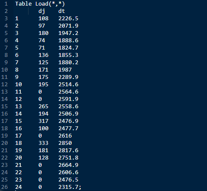The width and height of the screenshot is (207, 191).
Task: Click the dt value 1987
Action: click(x=65, y=70)
